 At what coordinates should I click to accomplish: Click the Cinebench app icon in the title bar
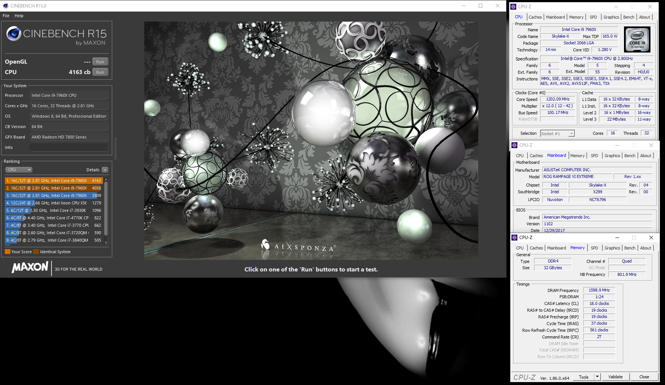[6, 6]
